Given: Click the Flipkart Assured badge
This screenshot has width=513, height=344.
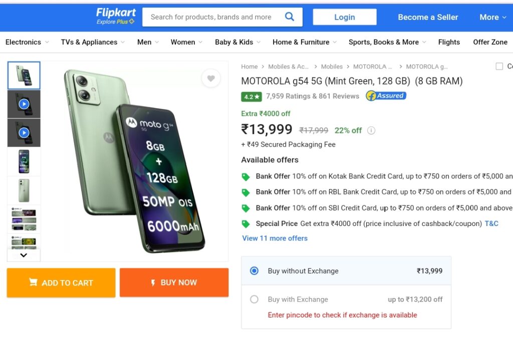Looking at the screenshot, I should click(x=386, y=95).
